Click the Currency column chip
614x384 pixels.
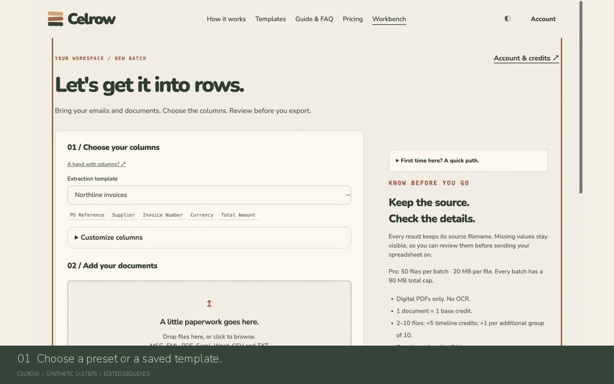(202, 215)
